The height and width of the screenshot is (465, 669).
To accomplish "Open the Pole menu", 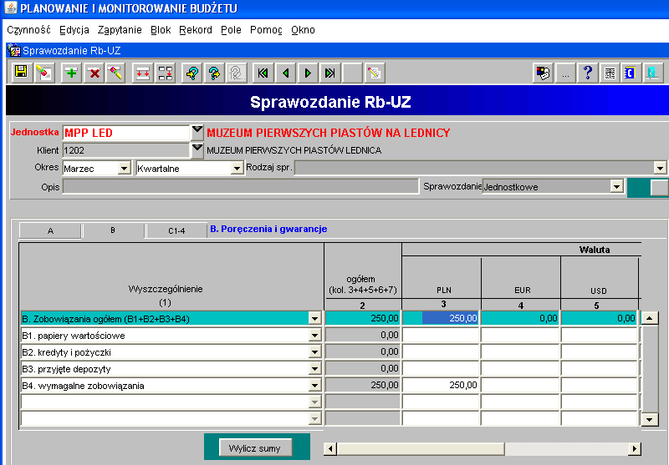I will (x=231, y=30).
